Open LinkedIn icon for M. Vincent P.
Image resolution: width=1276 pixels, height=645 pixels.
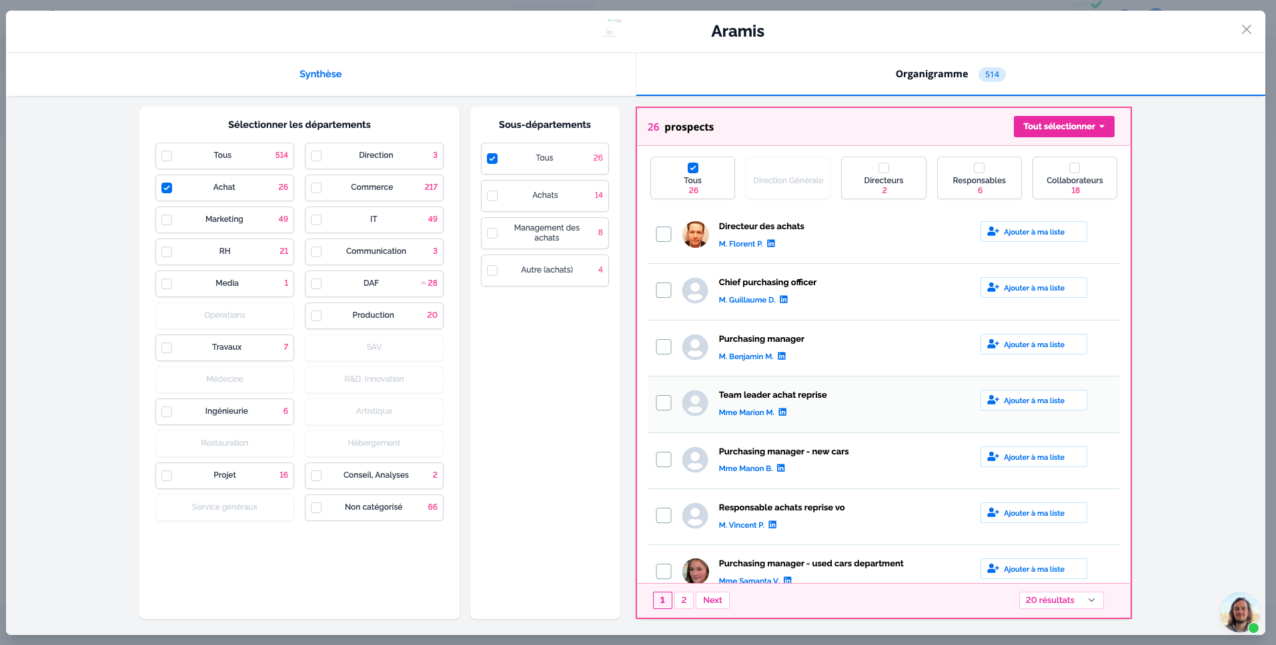pyautogui.click(x=772, y=525)
